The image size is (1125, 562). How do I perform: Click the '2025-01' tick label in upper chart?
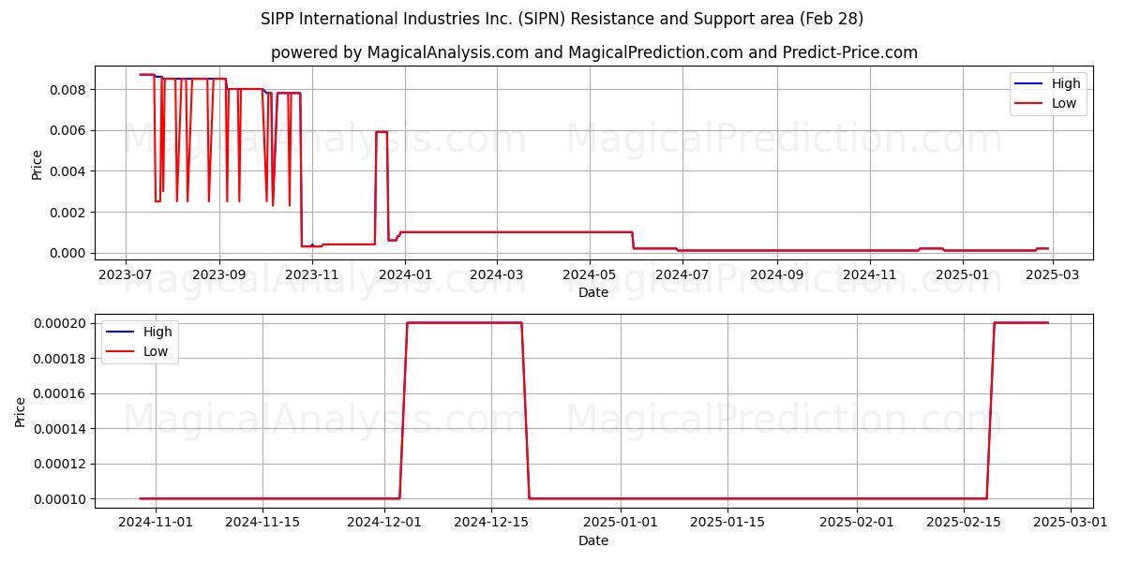(x=962, y=274)
